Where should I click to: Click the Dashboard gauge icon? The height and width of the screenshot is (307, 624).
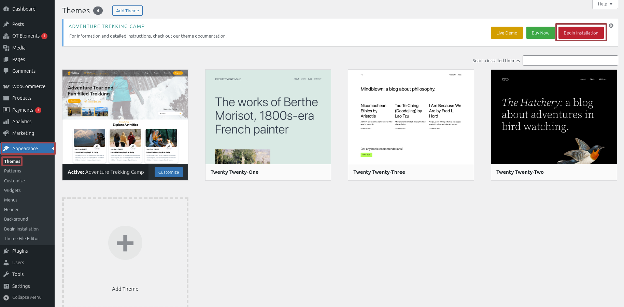coord(6,9)
